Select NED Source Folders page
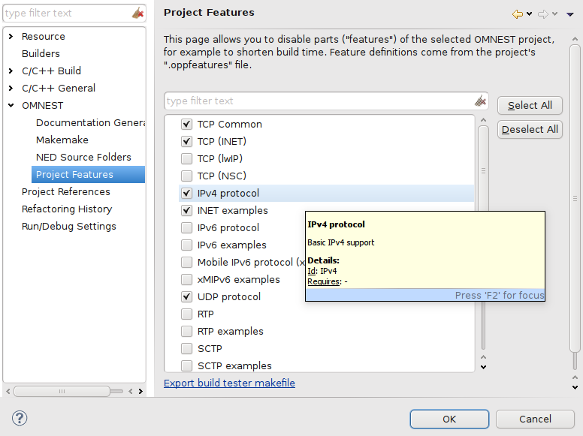The width and height of the screenshot is (583, 436). pyautogui.click(x=83, y=157)
